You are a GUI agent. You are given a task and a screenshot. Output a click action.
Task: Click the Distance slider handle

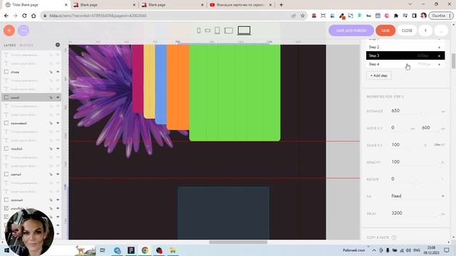(423, 114)
